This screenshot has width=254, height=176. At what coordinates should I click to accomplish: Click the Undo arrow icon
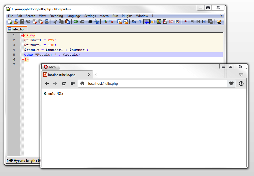(x=76, y=22)
